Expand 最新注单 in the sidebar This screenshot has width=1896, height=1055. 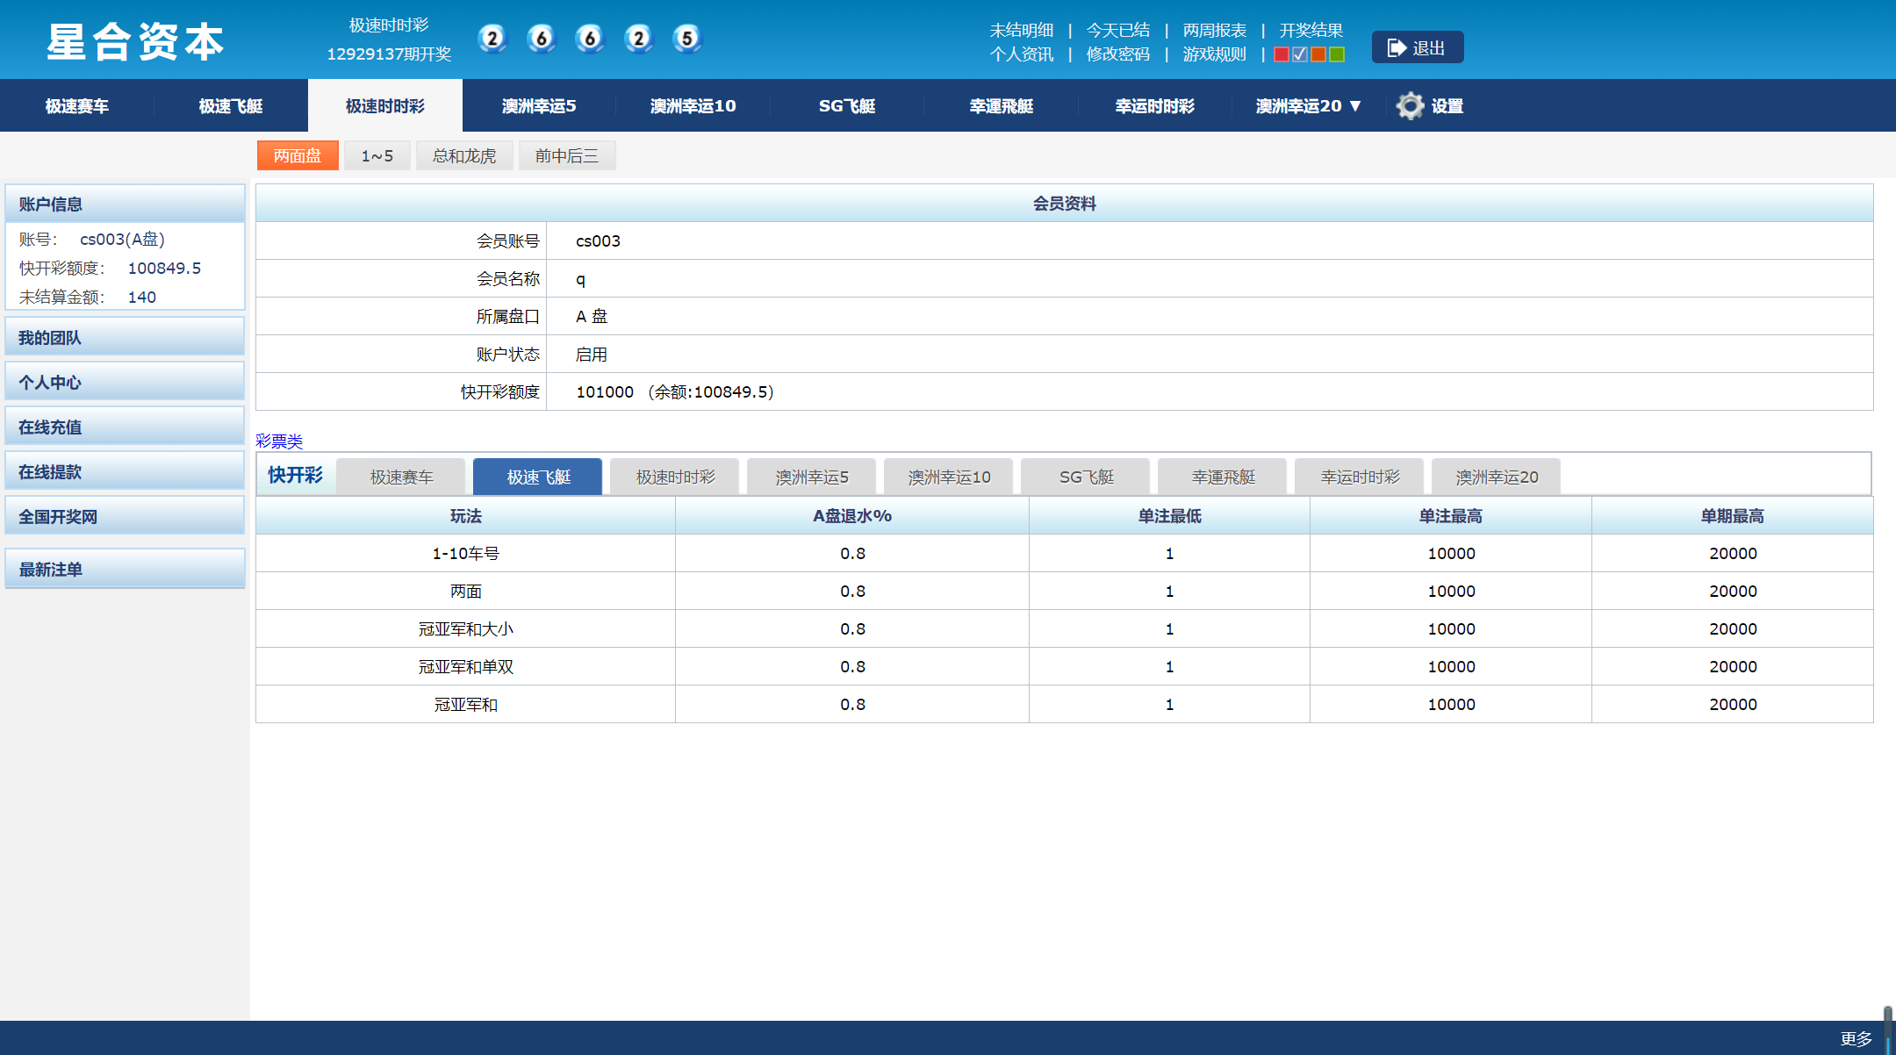click(125, 569)
